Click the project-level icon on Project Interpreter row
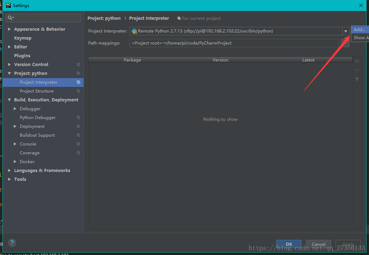The width and height of the screenshot is (369, 255). tap(78, 82)
